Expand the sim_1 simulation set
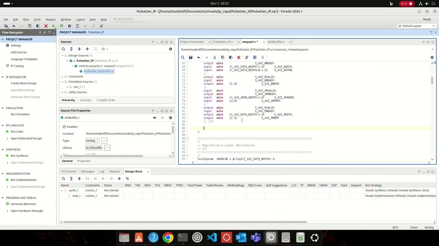 tap(68, 87)
